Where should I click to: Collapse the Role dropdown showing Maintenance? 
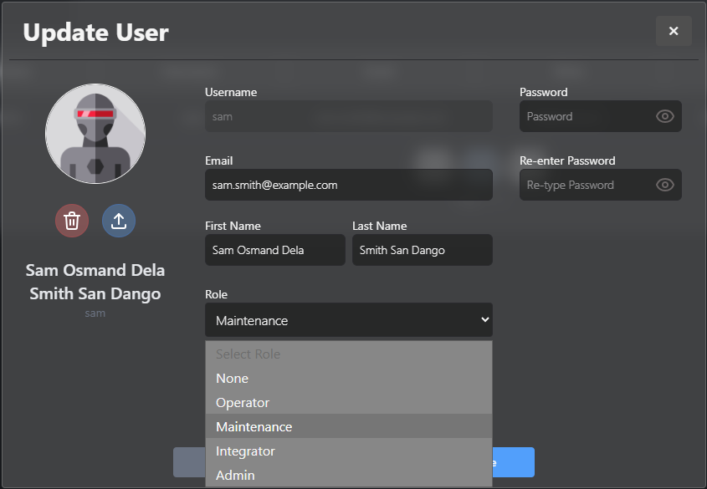348,320
